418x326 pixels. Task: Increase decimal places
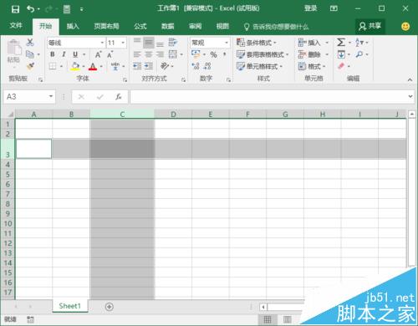point(196,66)
